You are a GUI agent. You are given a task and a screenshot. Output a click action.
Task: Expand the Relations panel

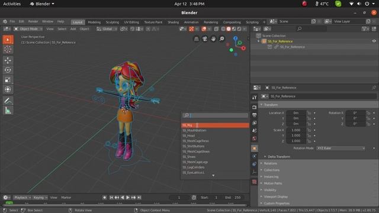tap(270, 163)
